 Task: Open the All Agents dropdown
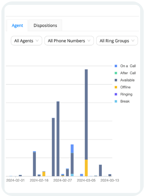click(x=26, y=41)
